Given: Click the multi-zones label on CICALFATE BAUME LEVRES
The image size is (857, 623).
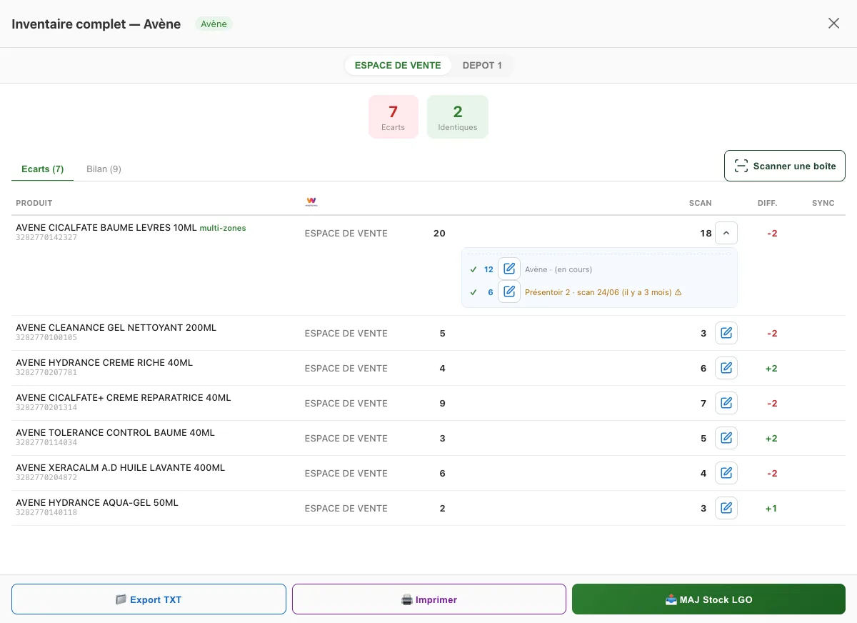Looking at the screenshot, I should [x=223, y=228].
